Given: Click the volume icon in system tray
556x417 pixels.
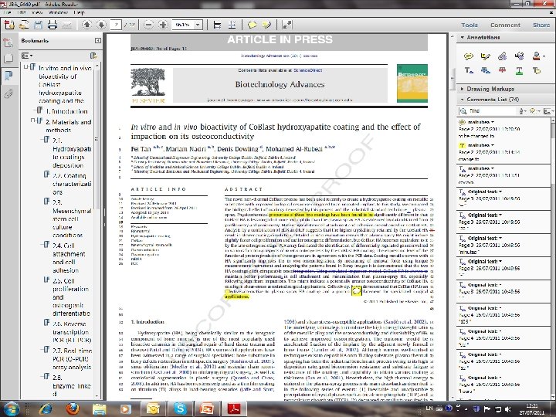Looking at the screenshot, I should [508, 409].
